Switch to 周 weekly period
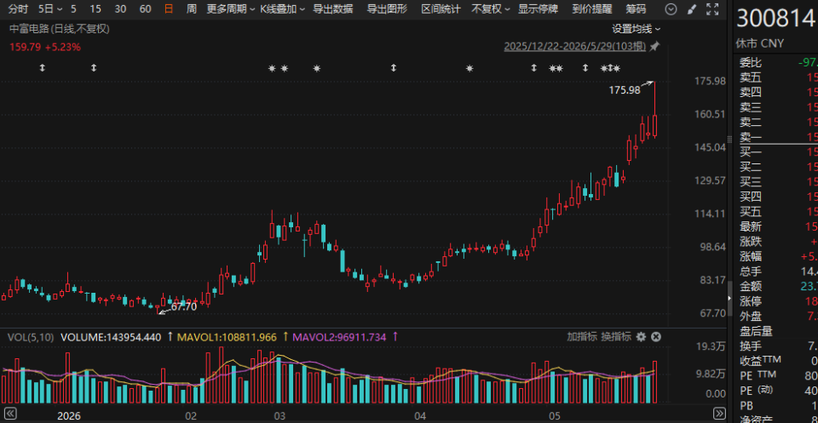 coord(192,9)
